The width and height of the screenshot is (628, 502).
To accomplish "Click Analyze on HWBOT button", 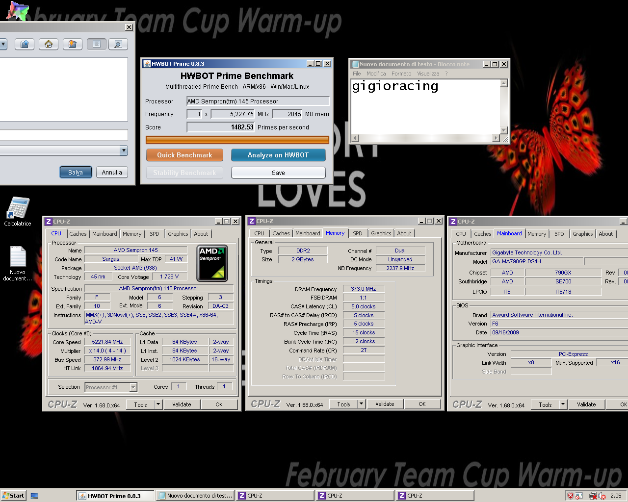I will [278, 155].
